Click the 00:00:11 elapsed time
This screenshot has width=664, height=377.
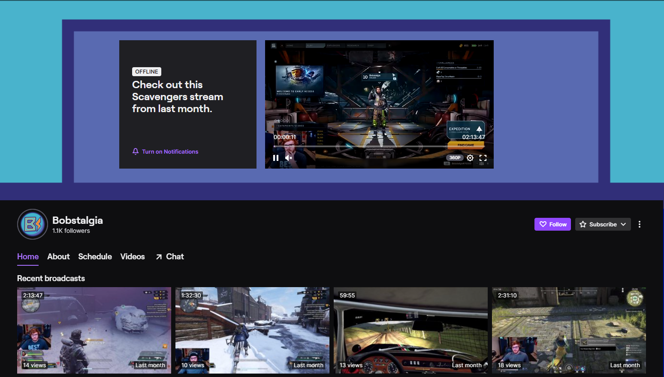tap(285, 137)
